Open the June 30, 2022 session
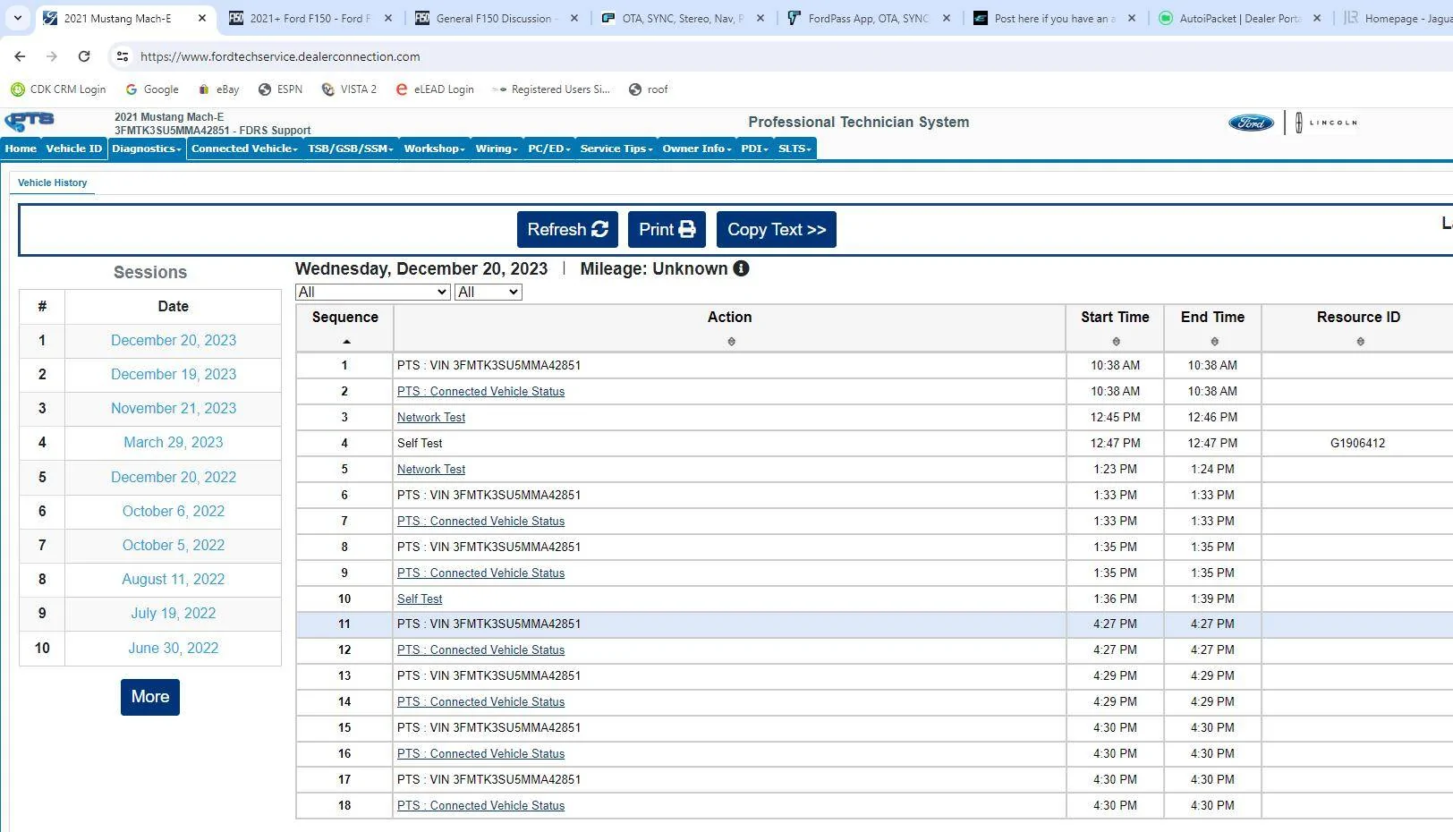 tap(174, 648)
